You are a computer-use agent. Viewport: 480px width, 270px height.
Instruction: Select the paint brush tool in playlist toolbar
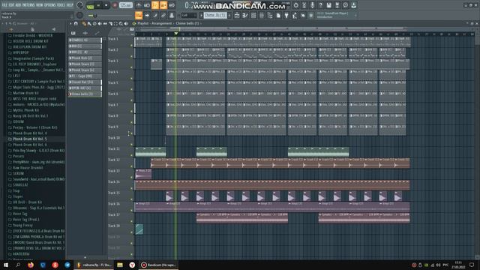click(89, 23)
